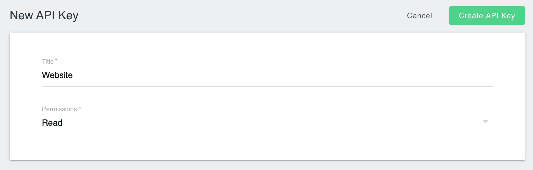This screenshot has width=533, height=170.
Task: Expand permissions list via the Read value
Action: click(x=52, y=123)
